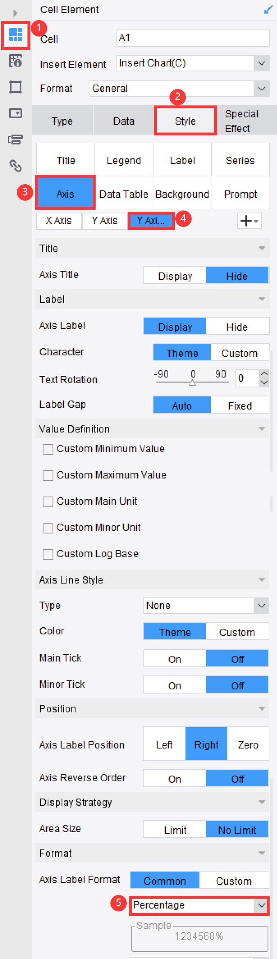This screenshot has width=277, height=959.
Task: Open the Title style sub-tab
Action: [66, 160]
